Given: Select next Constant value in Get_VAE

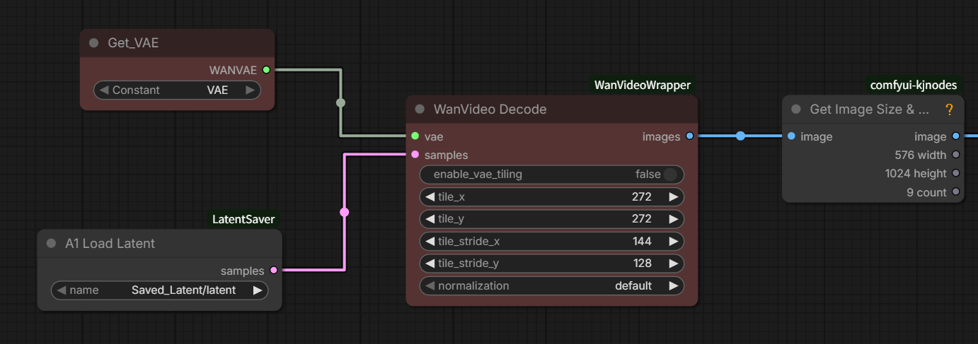Looking at the screenshot, I should pos(250,90).
